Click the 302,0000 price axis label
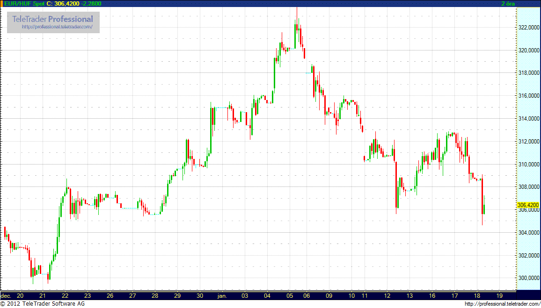 pyautogui.click(x=528, y=256)
